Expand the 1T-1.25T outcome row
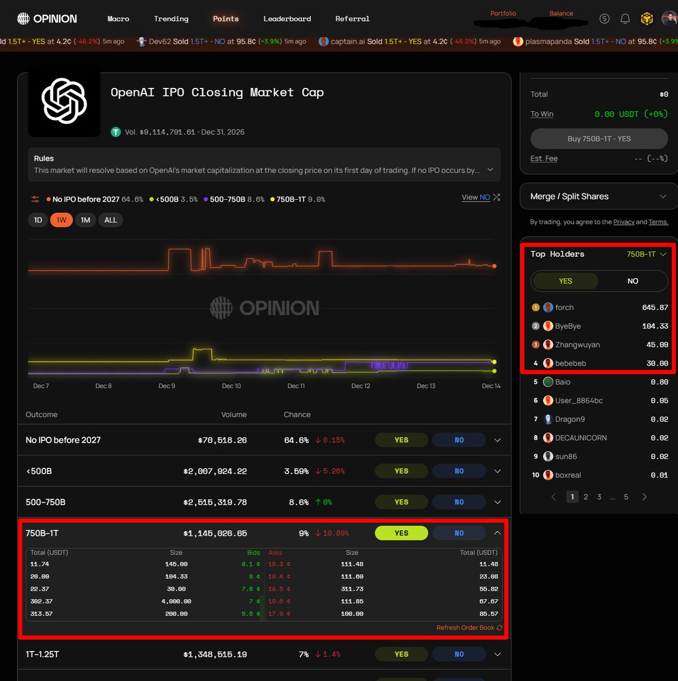The height and width of the screenshot is (681, 678). coord(498,654)
